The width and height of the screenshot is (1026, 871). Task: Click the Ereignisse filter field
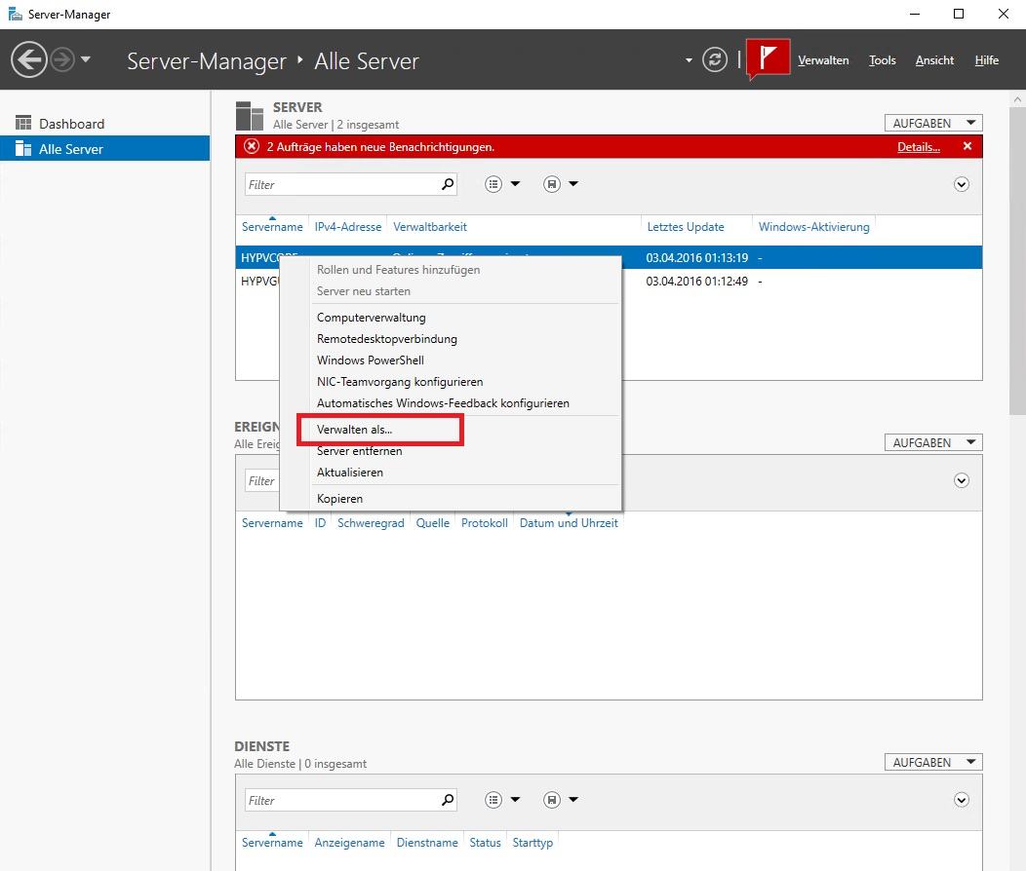click(261, 481)
